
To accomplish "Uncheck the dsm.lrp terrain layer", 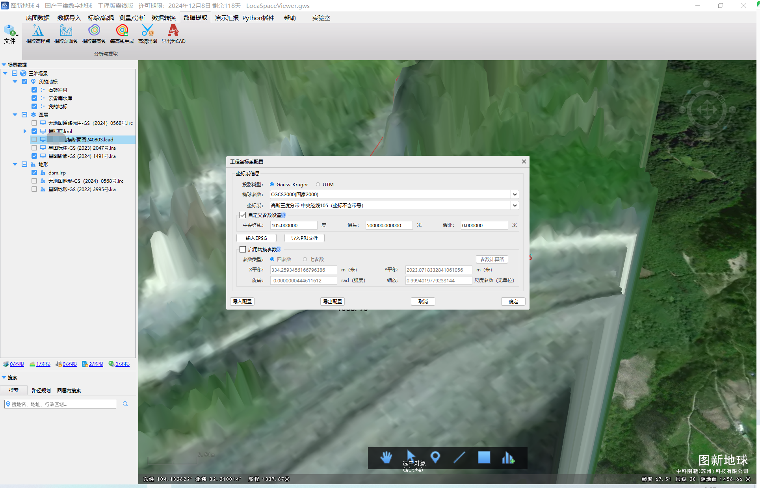I will 34,173.
